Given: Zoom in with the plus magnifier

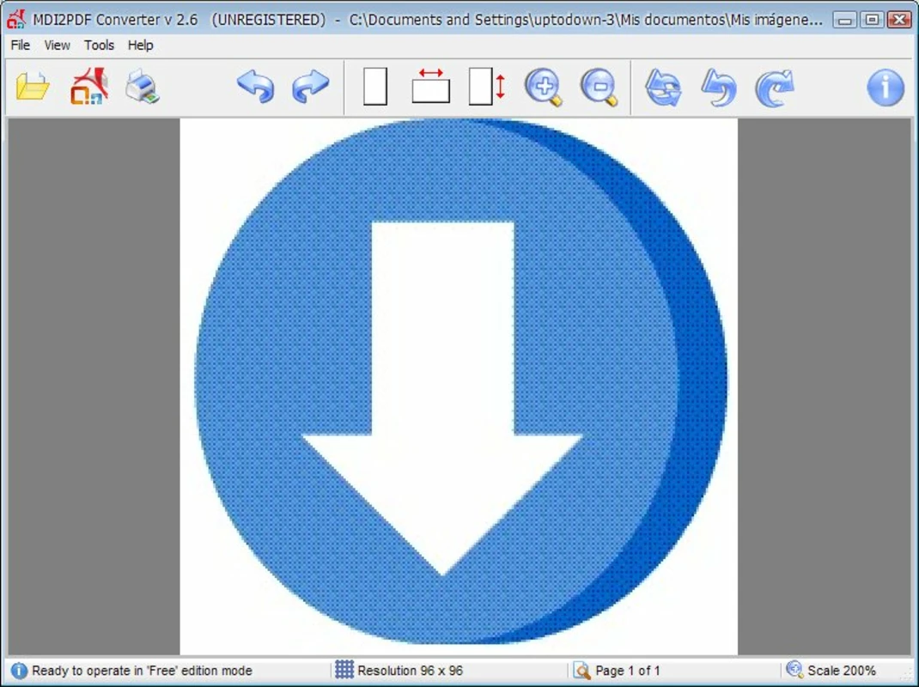Looking at the screenshot, I should click(x=544, y=88).
